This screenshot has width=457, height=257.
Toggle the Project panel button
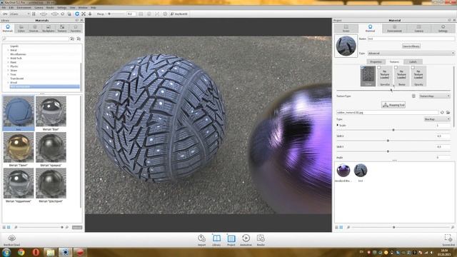point(231,240)
